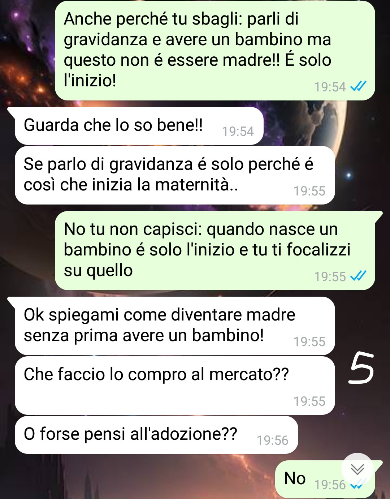Tap the 19:54 timestamp of the first green message
The image size is (390, 499).
(x=330, y=87)
